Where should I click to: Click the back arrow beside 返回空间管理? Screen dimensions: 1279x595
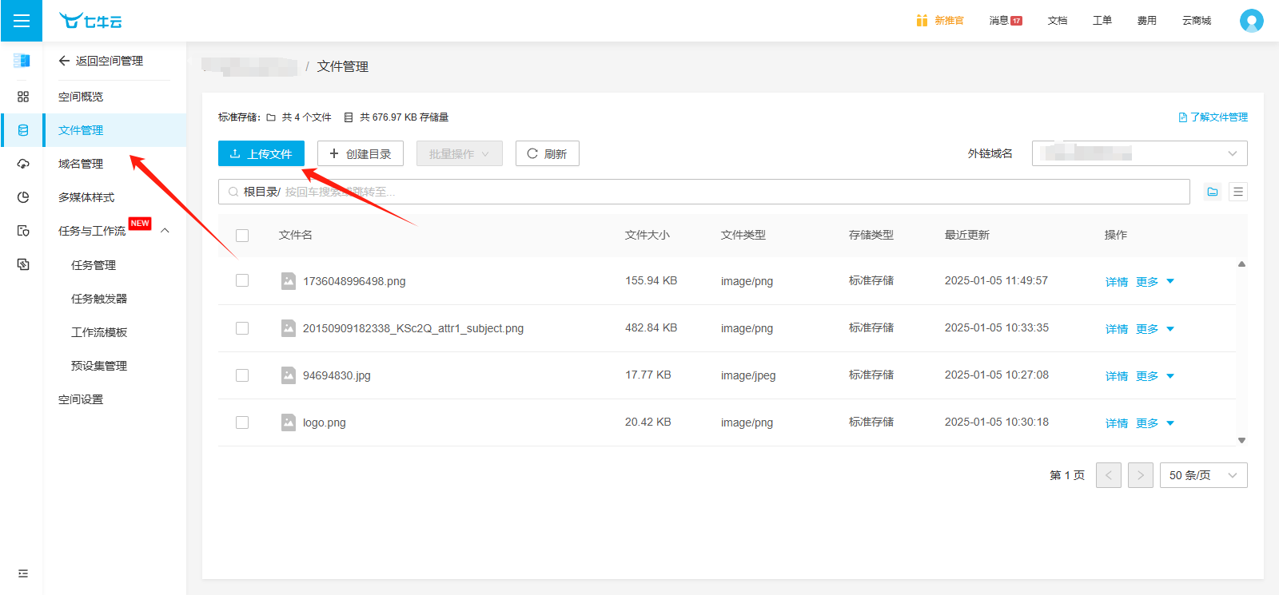point(64,61)
